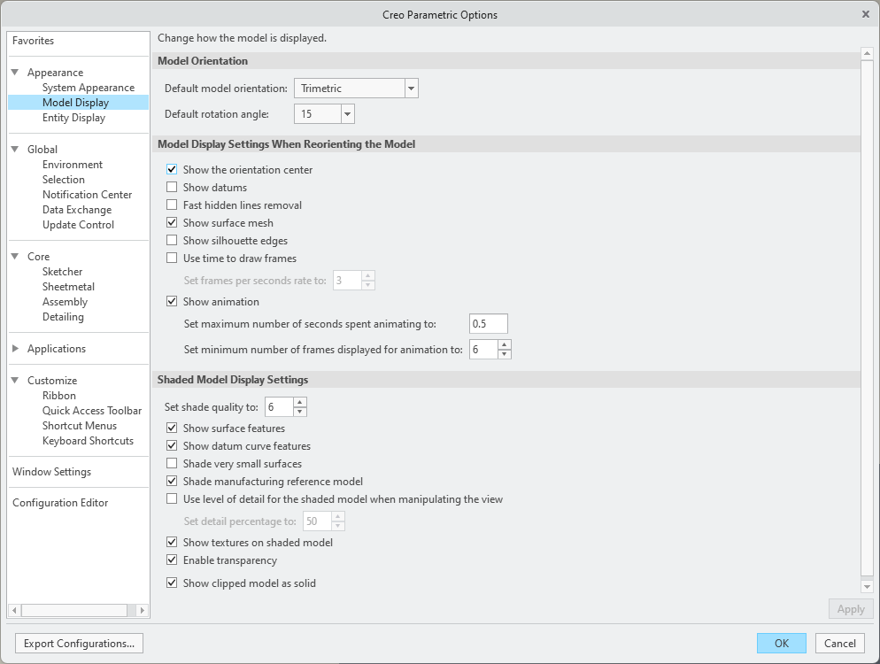Open the Default model orientation dropdown
The height and width of the screenshot is (664, 880).
411,89
